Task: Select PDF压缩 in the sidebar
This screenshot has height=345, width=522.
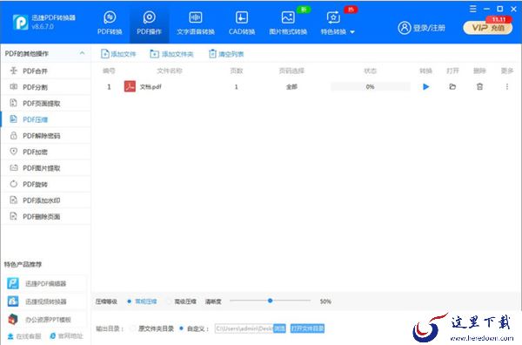Action: click(46, 119)
